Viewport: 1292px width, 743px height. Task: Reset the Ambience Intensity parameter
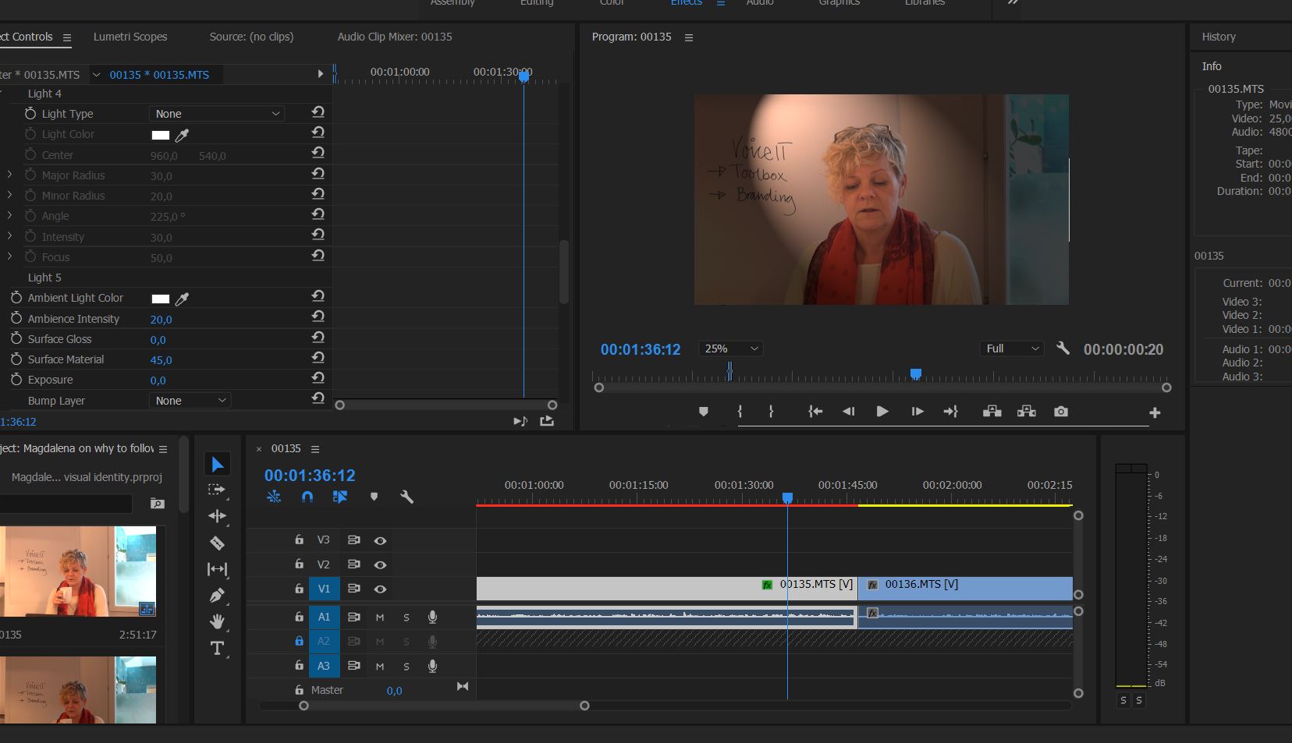[x=318, y=317]
